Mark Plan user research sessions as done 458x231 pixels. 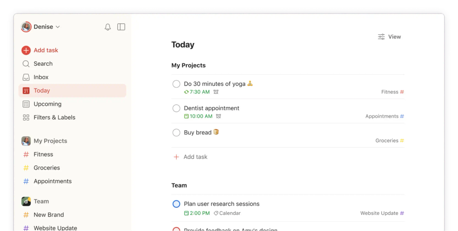pyautogui.click(x=176, y=204)
